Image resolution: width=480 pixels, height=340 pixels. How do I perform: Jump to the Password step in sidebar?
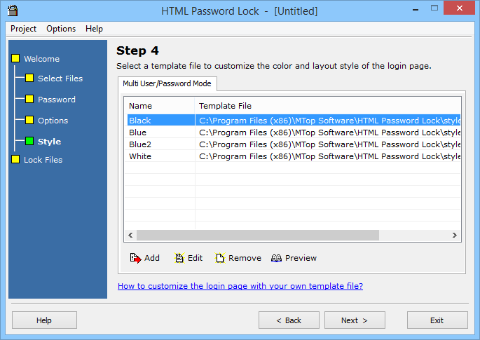tap(57, 100)
